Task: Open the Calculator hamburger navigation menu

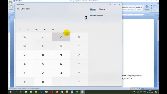Action: tap(18, 9)
